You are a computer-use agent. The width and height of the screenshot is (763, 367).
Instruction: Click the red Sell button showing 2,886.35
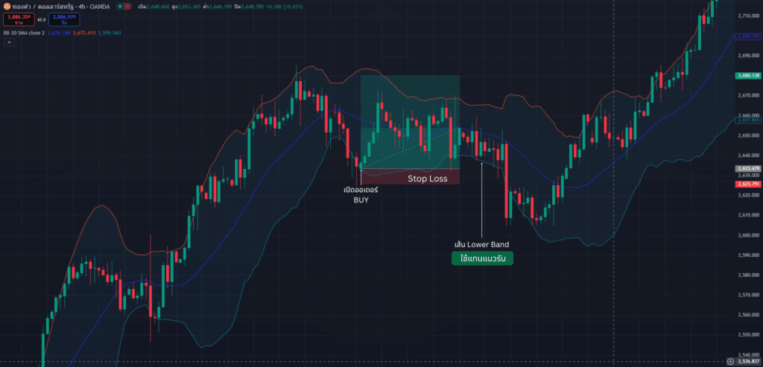(19, 19)
